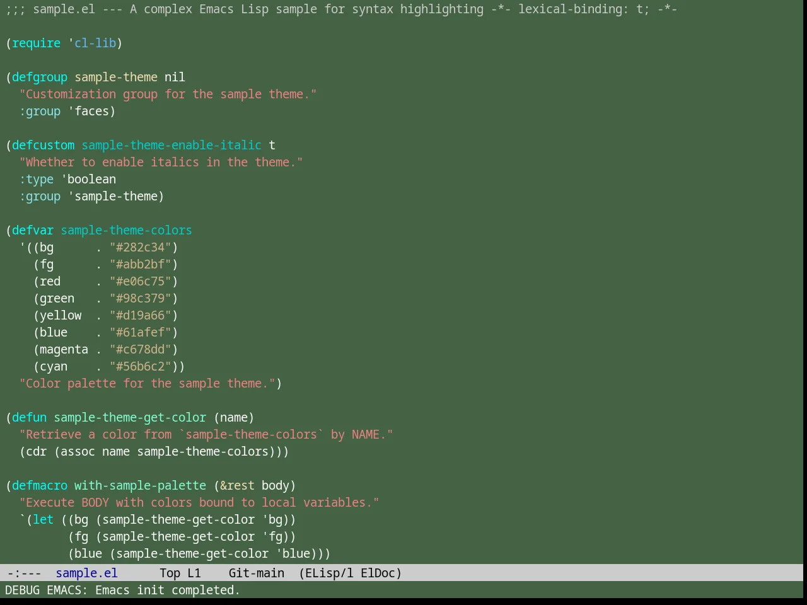The height and width of the screenshot is (605, 807).
Task: Click 'nil' on the defgroup line
Action: (x=175, y=77)
